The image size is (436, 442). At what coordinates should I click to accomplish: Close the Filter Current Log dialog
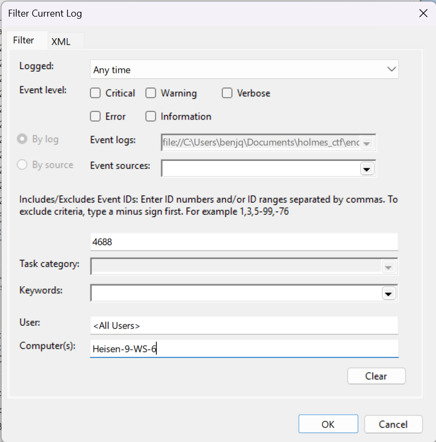click(x=423, y=13)
